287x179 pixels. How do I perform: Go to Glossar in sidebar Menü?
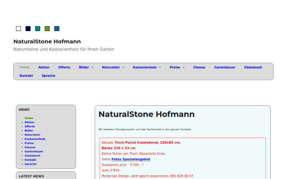pyautogui.click(x=30, y=147)
